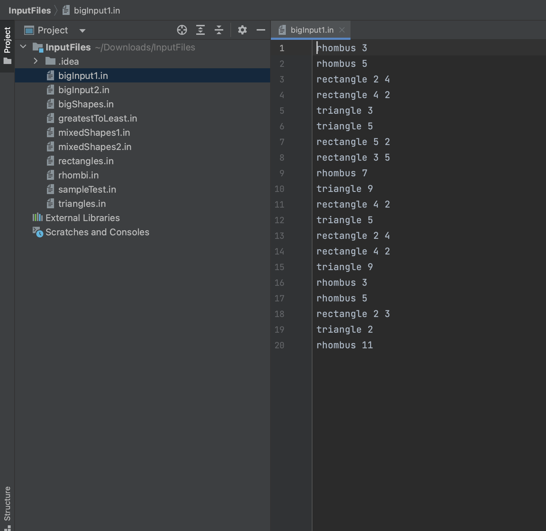This screenshot has width=546, height=531.
Task: Select mixedShapes1.in in project tree
Action: click(x=94, y=133)
